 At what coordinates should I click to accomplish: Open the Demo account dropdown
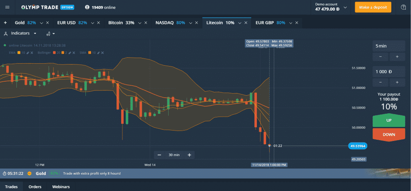331,7
